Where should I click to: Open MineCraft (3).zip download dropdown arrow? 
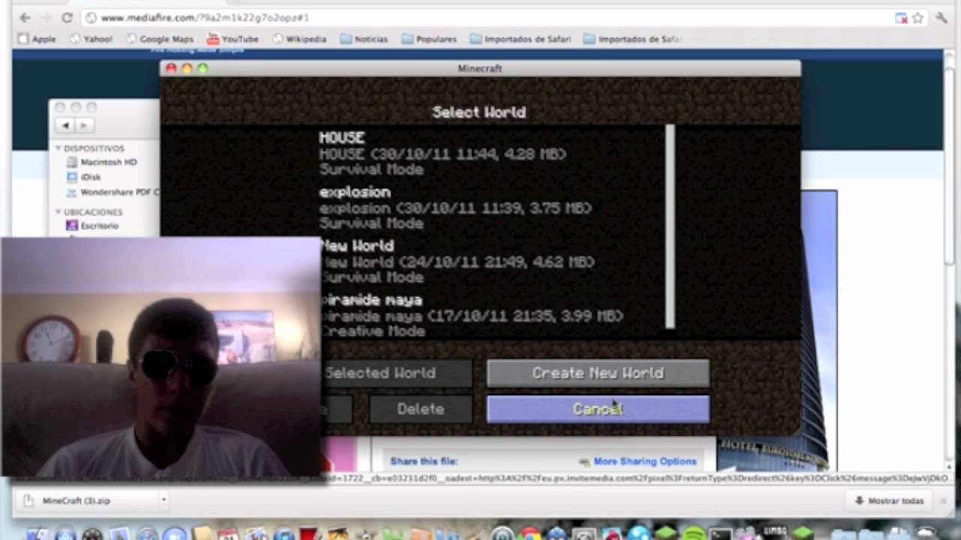[163, 500]
